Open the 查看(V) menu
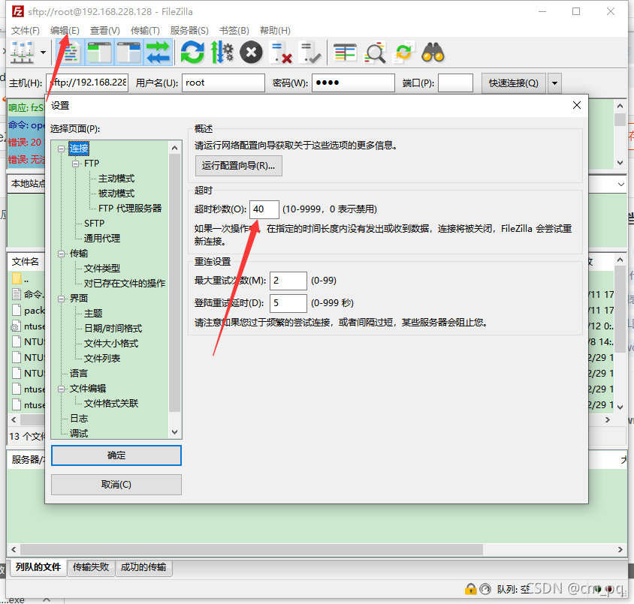634x604 pixels. pyautogui.click(x=104, y=30)
